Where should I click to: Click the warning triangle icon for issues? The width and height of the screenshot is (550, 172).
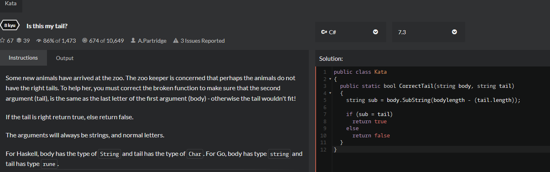pos(176,41)
